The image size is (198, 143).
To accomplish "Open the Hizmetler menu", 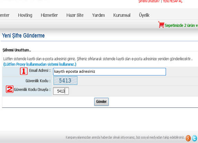I will tap(49, 15).
